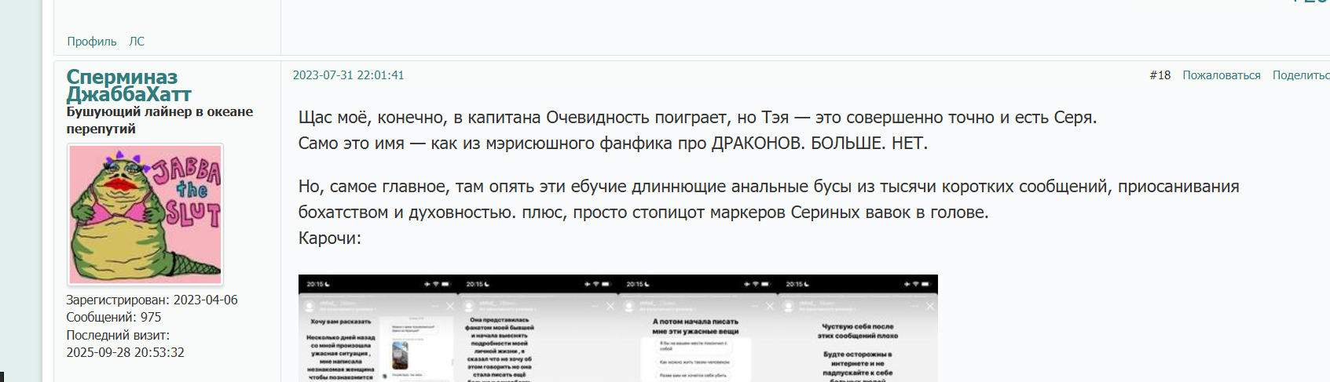Open the Профиль link
This screenshot has width=1330, height=382.
click(91, 42)
